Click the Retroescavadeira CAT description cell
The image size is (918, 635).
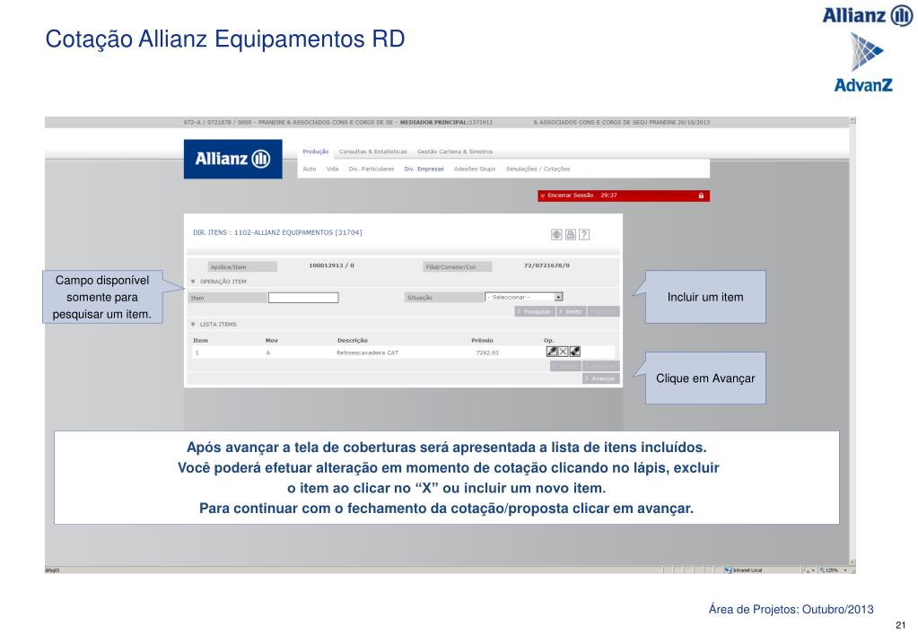[x=367, y=352]
